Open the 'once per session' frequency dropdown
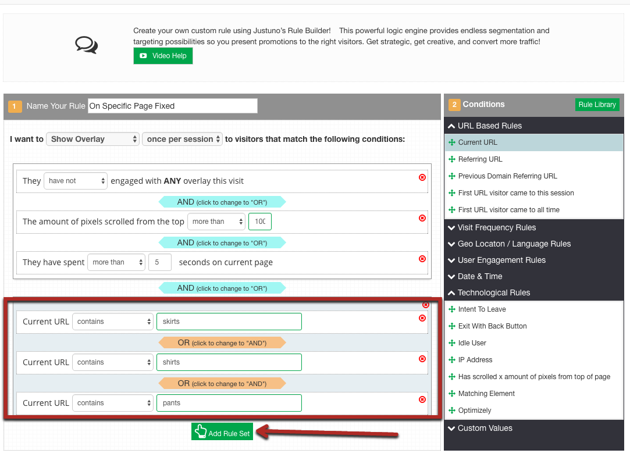 pos(182,139)
